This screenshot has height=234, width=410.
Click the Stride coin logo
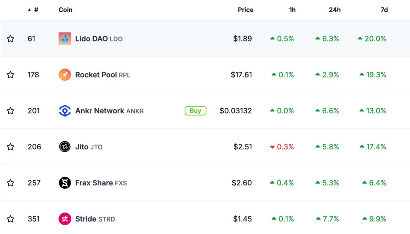(65, 219)
